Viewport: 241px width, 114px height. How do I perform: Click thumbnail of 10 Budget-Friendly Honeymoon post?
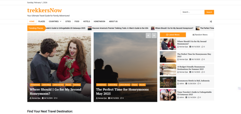[168, 70]
